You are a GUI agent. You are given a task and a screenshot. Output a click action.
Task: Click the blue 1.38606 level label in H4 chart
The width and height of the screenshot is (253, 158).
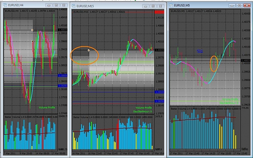(x=63, y=76)
